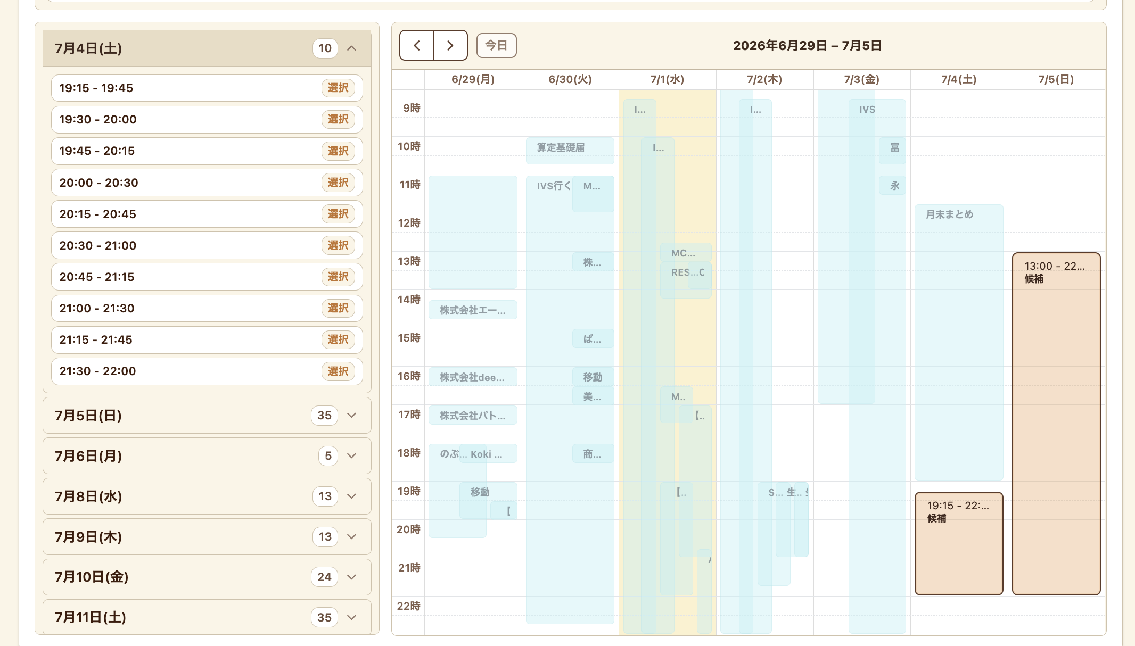Go to next week with right arrow
Screen dimensions: 1135x646
click(450, 45)
